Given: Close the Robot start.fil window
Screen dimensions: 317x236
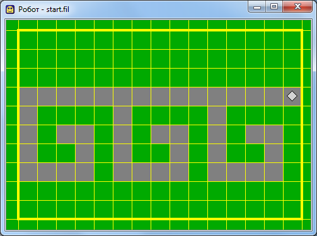Looking at the screenshot, I should (297, 7).
